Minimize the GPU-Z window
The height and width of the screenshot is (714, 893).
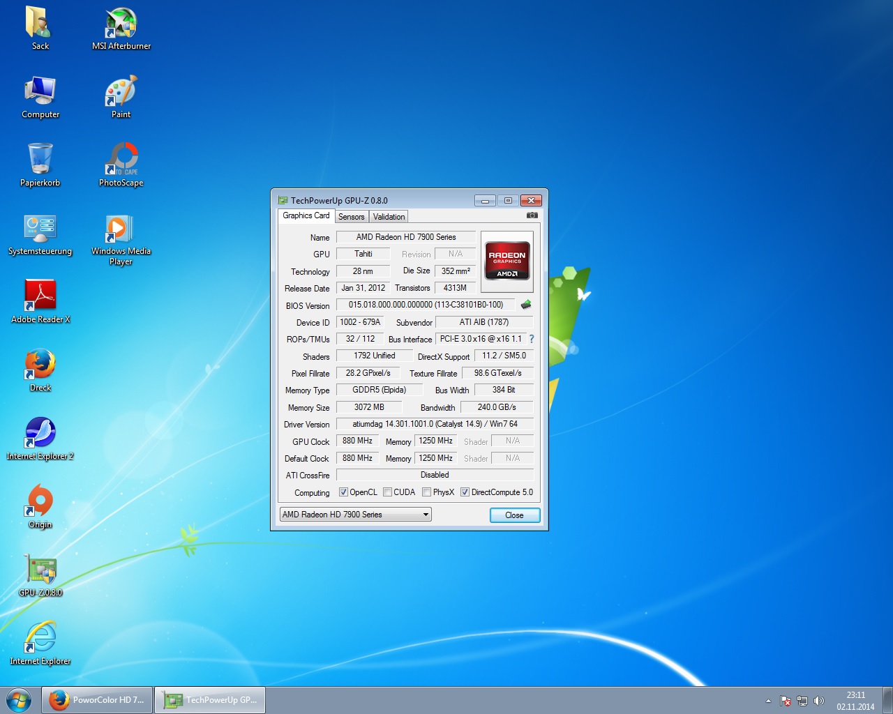[x=485, y=201]
